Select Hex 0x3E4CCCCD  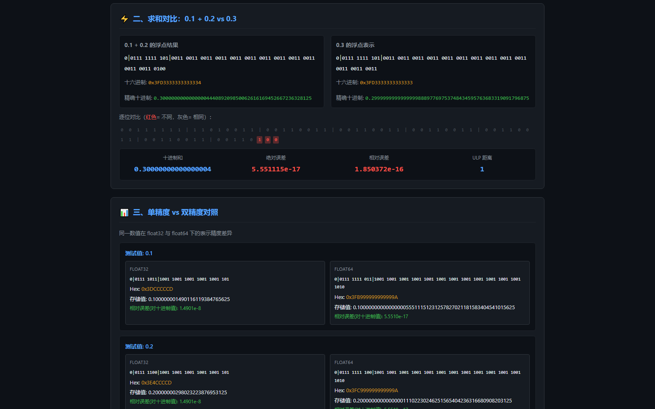coord(156,383)
